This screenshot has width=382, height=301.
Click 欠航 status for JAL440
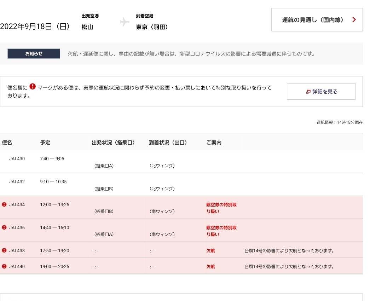[x=211, y=267]
